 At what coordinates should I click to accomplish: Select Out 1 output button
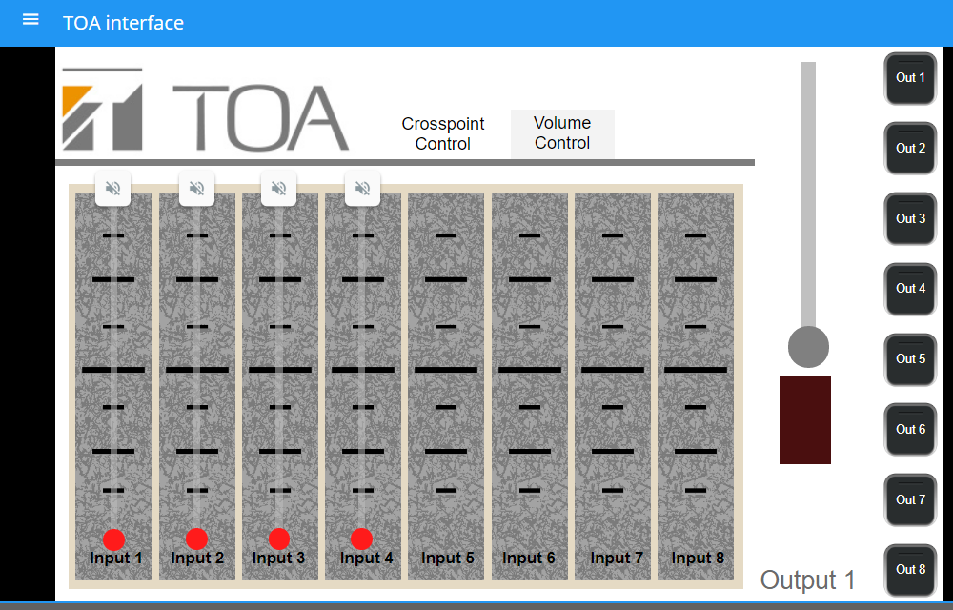click(910, 78)
